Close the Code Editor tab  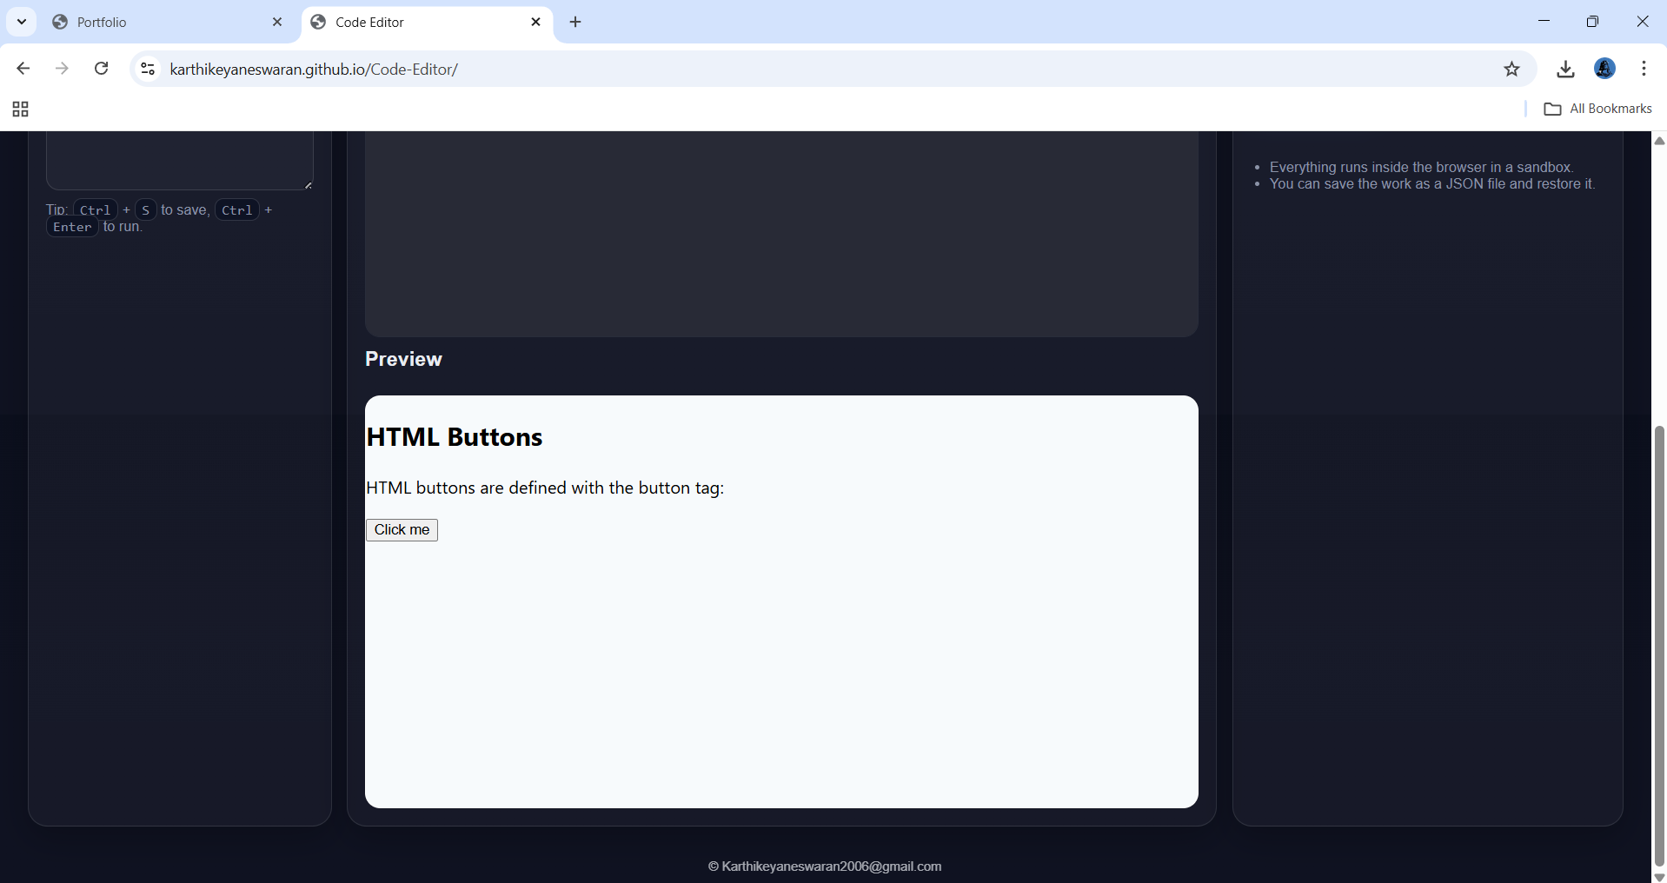[x=535, y=23]
